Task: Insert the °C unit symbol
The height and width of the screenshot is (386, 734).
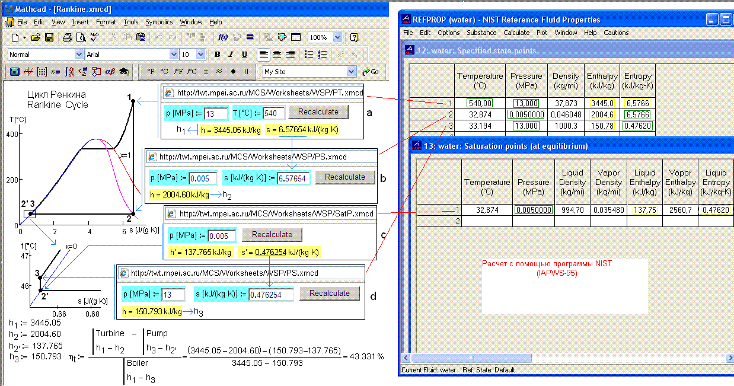Action: [x=164, y=72]
